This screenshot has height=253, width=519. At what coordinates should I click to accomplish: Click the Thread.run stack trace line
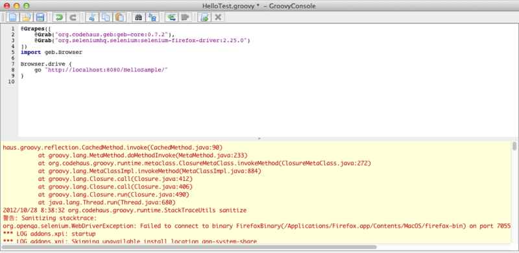[x=106, y=202]
